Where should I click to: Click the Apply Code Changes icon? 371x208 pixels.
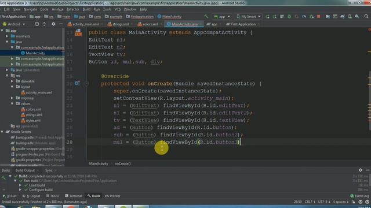click(282, 17)
